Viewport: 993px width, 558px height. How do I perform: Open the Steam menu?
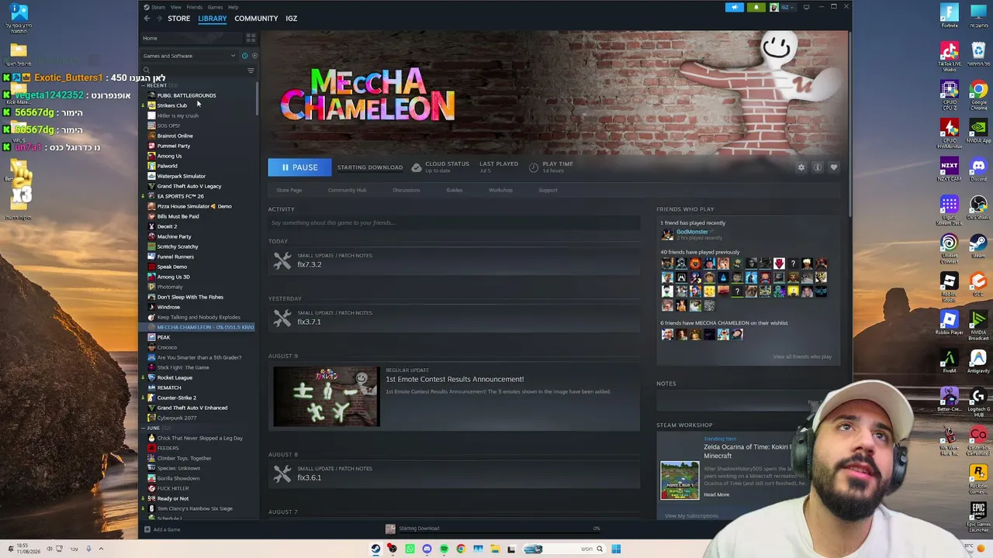158,7
